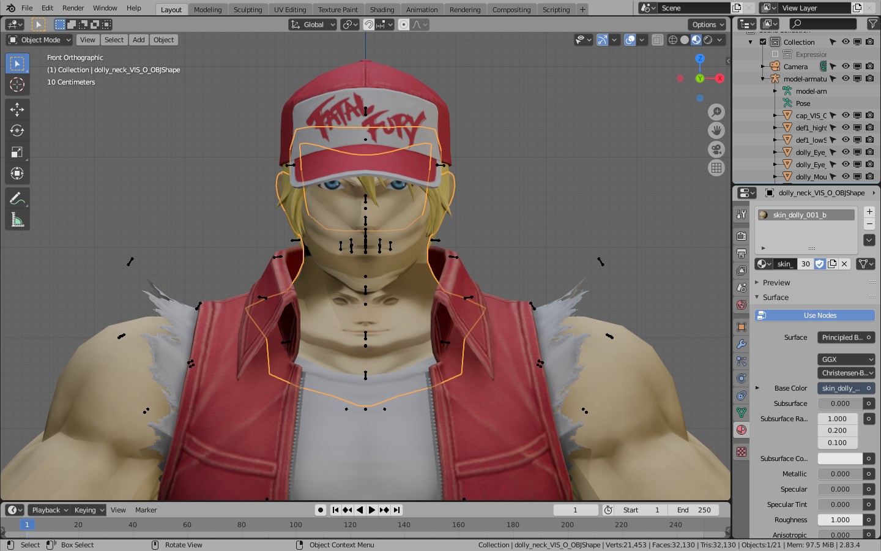The width and height of the screenshot is (881, 551).
Task: Select wireframe viewport shading
Action: 673,40
